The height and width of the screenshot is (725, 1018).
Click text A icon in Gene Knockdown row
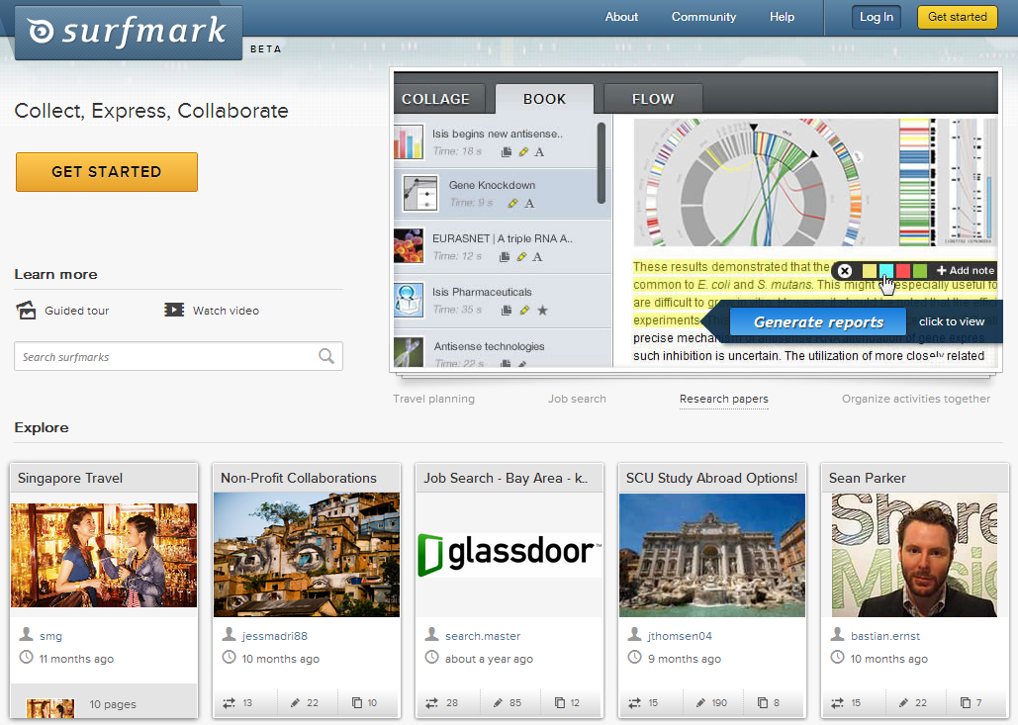[530, 203]
